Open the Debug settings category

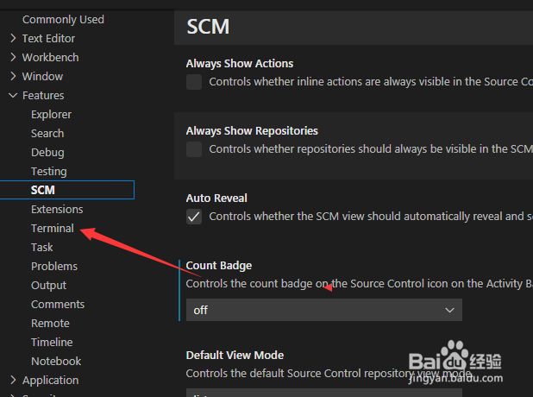pos(47,152)
